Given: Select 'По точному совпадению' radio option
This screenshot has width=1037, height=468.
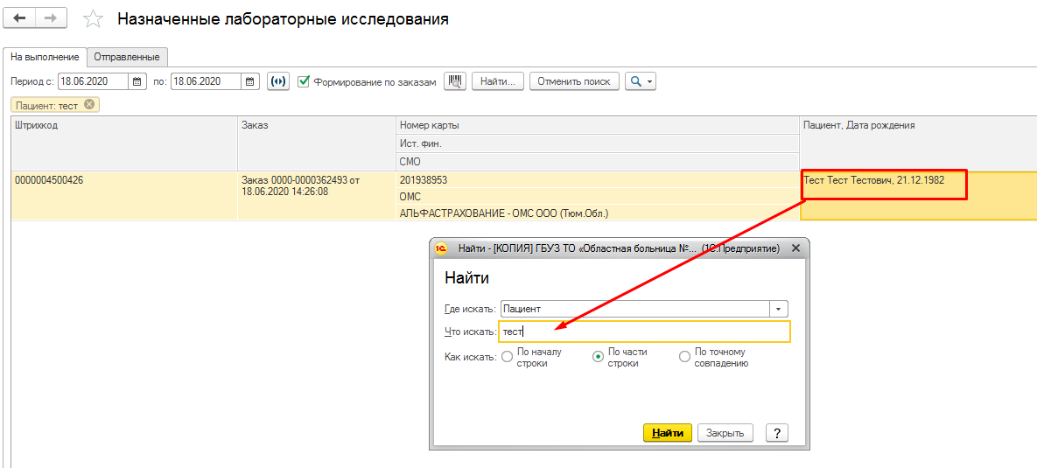Looking at the screenshot, I should pos(684,357).
